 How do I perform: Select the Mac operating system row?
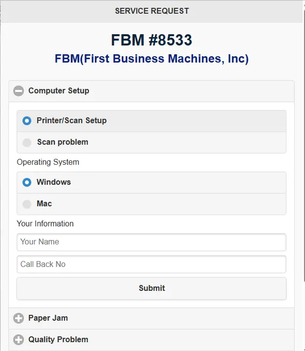coord(151,204)
